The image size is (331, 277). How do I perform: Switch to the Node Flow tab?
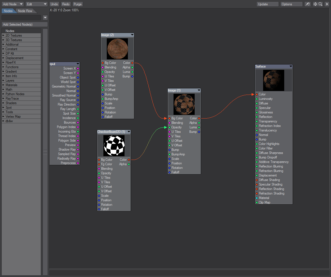tap(25, 11)
